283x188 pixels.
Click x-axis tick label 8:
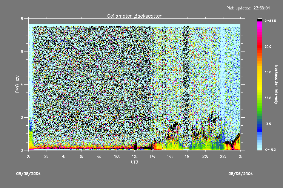tap(99, 156)
